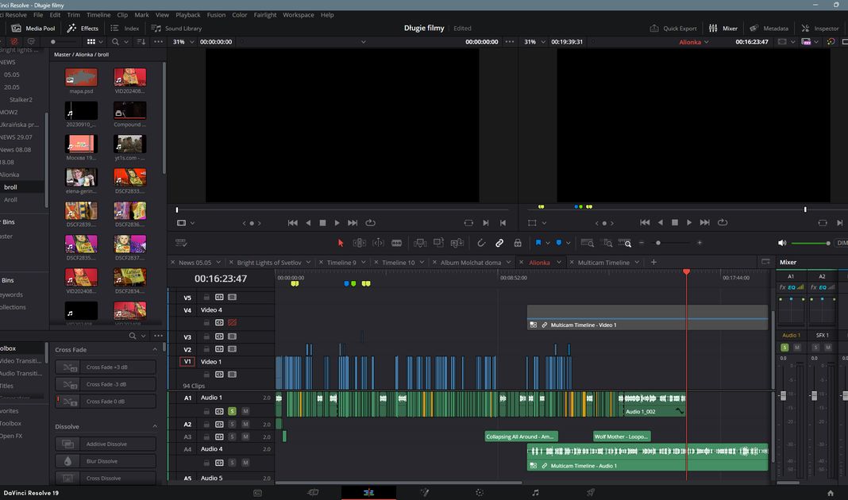848x500 pixels.
Task: Open the Inspector panel
Action: tap(820, 28)
